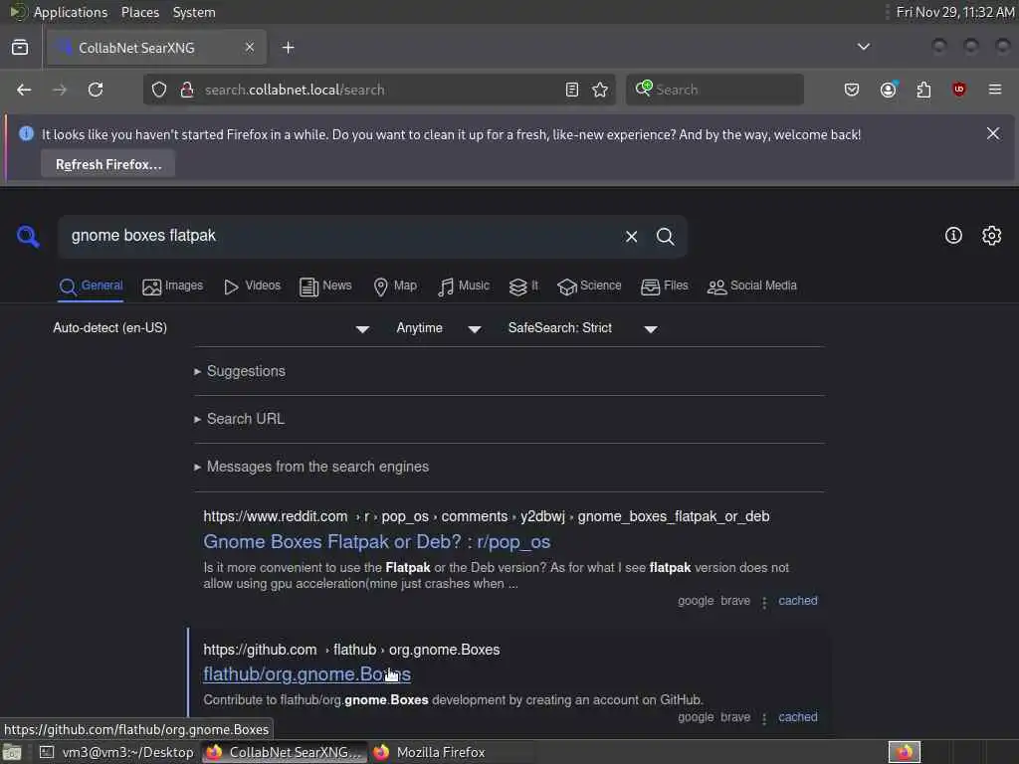This screenshot has height=764, width=1019.
Task: Open the System menu
Action: (x=194, y=12)
